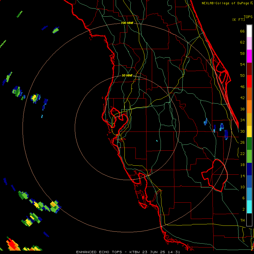The width and height of the screenshot is (254, 254).
Task: Click the TOPS legend title
Action: click(x=248, y=17)
